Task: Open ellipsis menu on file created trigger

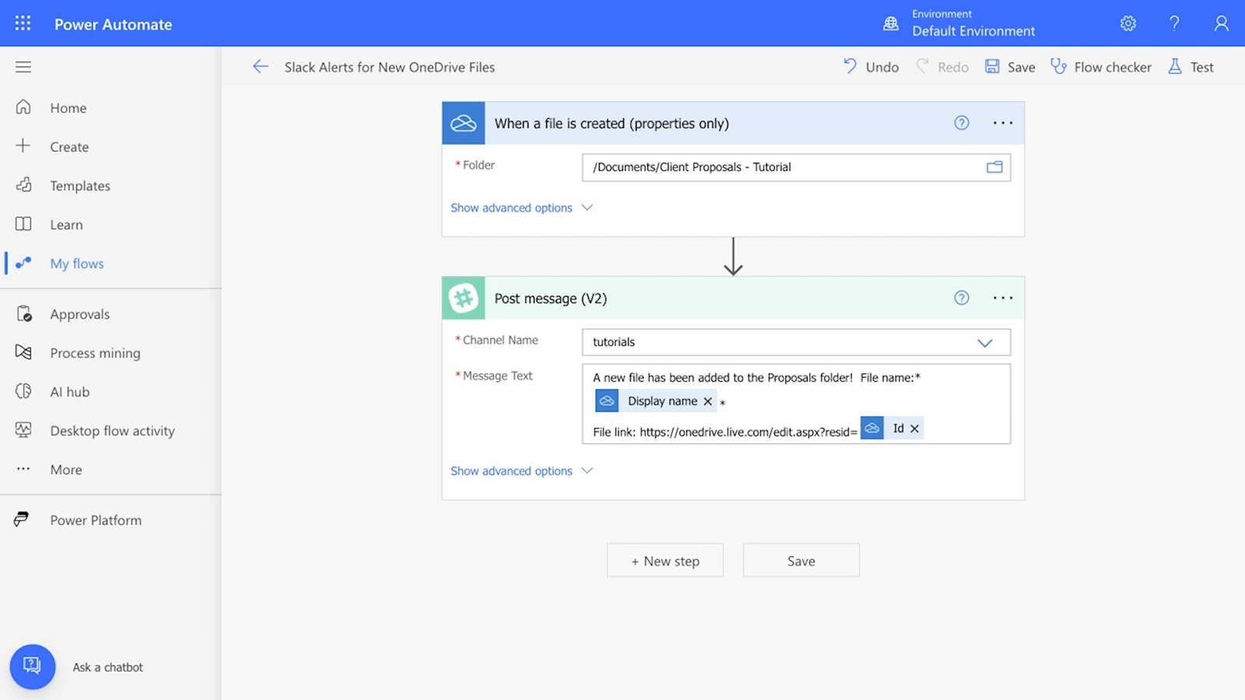Action: pyautogui.click(x=1003, y=123)
